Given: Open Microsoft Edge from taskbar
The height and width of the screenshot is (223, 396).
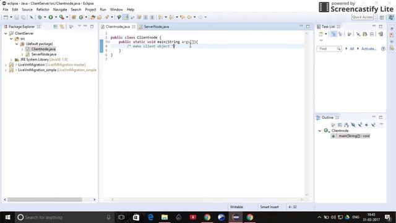Looking at the screenshot, I should [x=150, y=217].
